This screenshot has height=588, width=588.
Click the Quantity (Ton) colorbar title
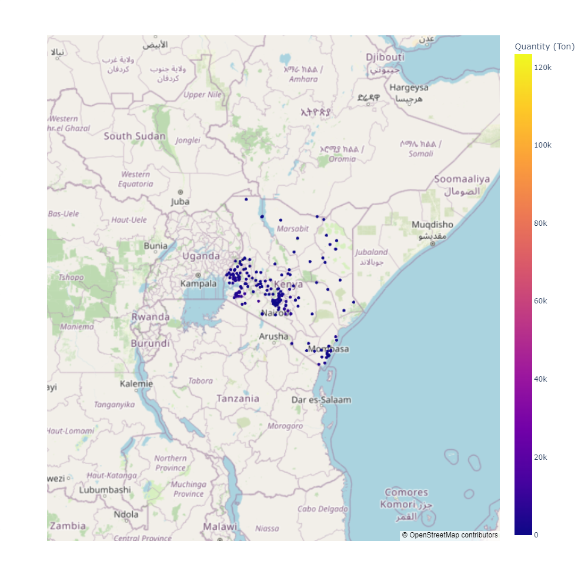pos(544,46)
